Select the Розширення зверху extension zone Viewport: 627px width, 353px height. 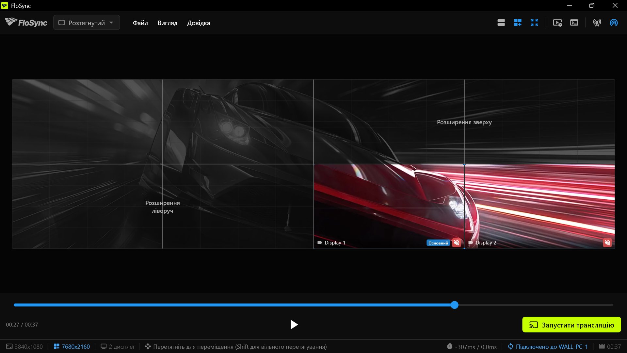464,122
